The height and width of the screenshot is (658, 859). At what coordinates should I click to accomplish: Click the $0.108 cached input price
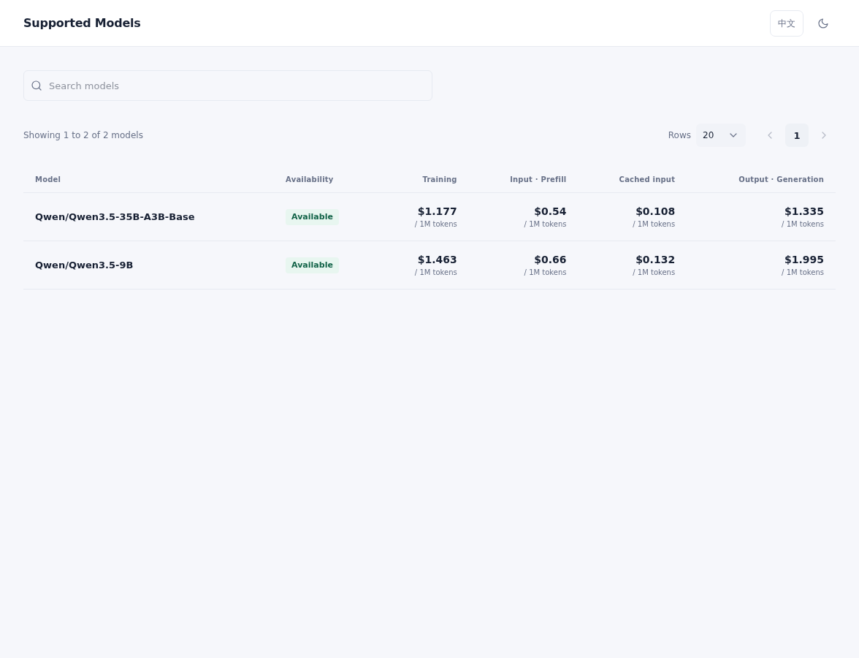(x=655, y=211)
